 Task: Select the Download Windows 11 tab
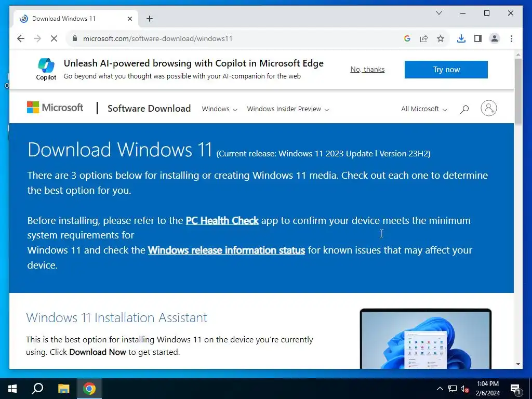coord(75,19)
